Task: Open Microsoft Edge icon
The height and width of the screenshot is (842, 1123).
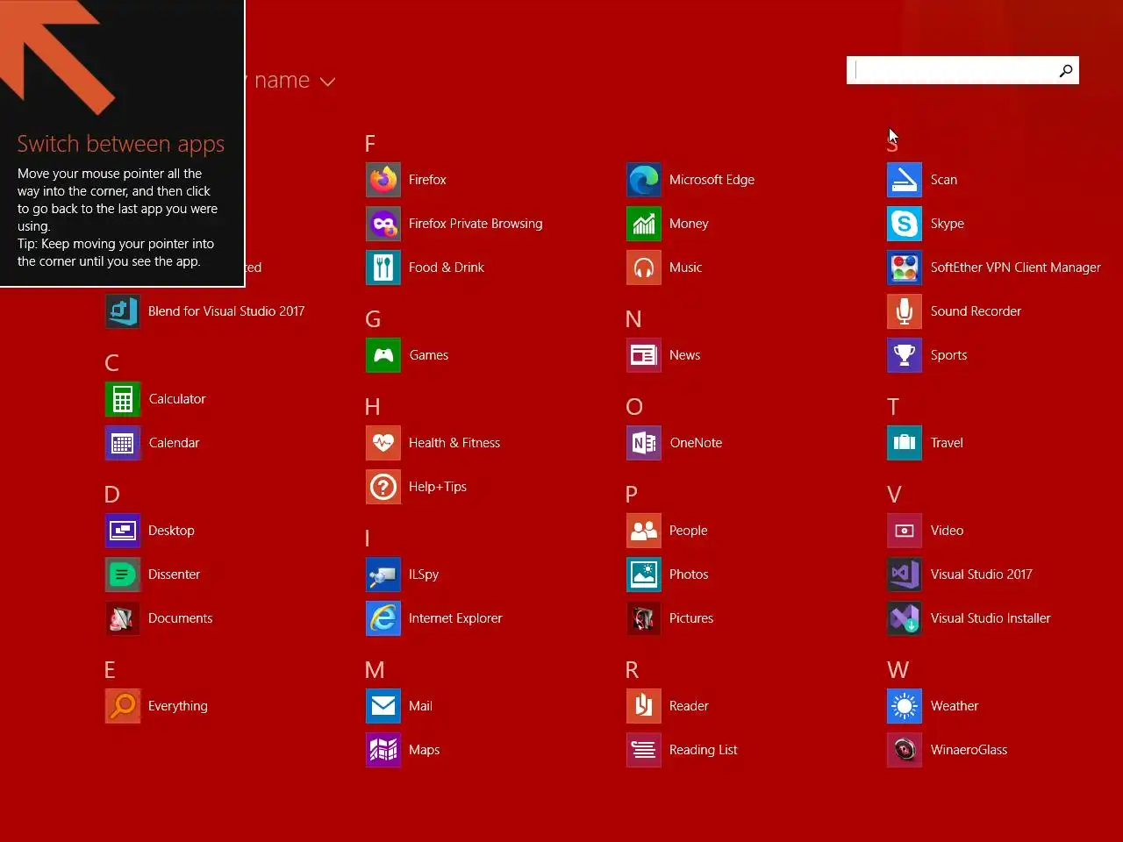Action: coord(644,180)
